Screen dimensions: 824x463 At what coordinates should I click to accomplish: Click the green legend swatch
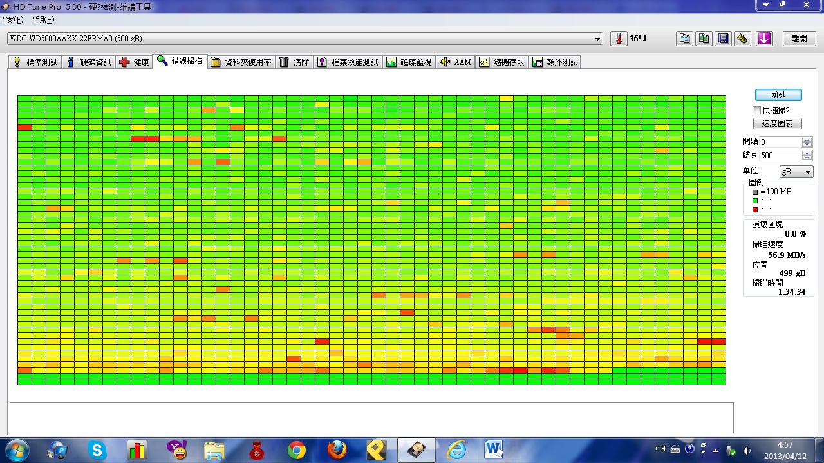755,200
